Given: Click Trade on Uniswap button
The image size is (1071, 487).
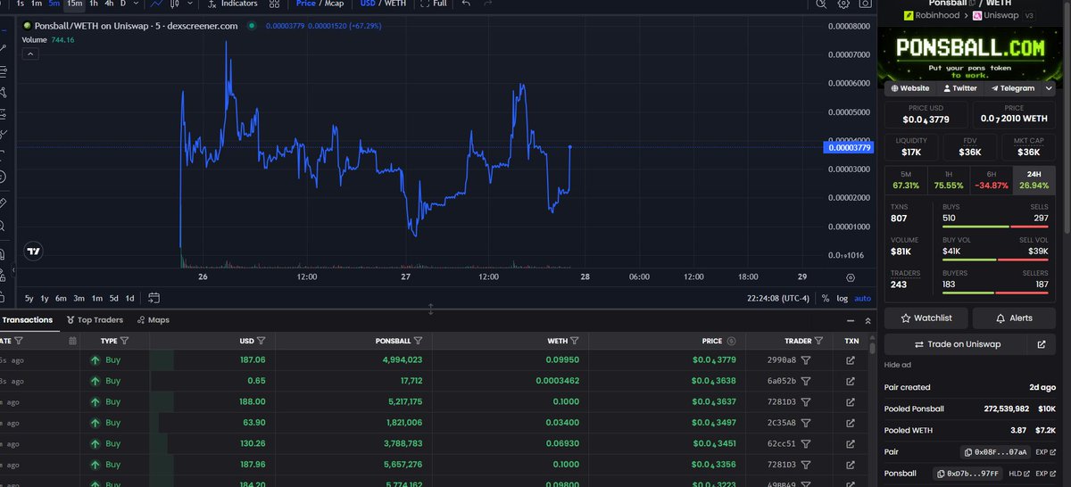Looking at the screenshot, I should [957, 344].
